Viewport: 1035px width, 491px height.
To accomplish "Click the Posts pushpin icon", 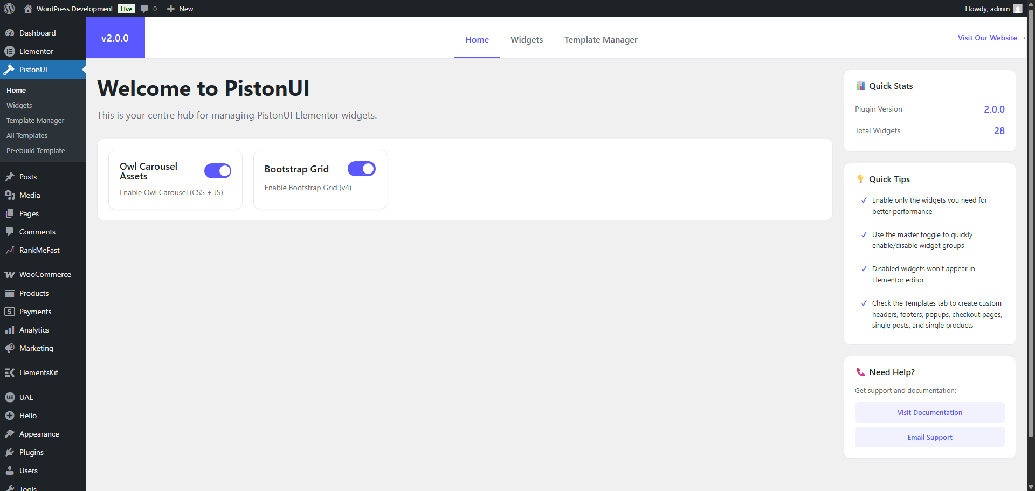I will click(10, 177).
